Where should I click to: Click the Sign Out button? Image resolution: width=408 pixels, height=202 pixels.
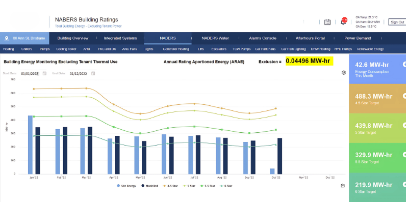[397, 22]
